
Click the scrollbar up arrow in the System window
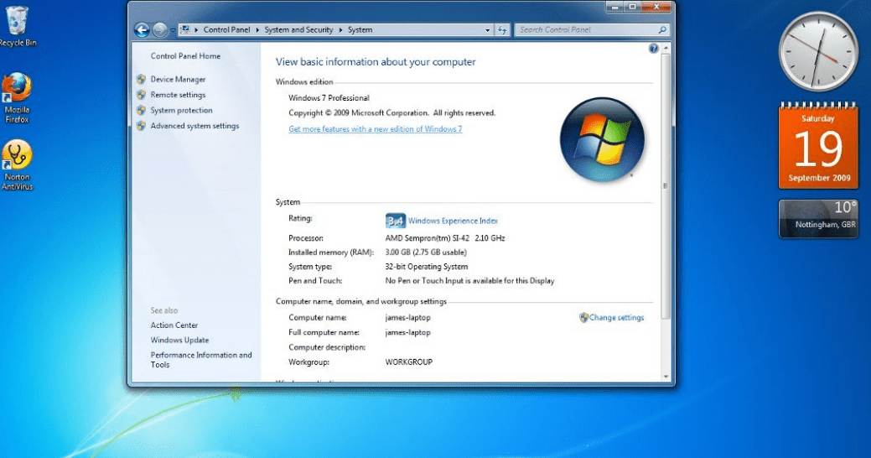point(666,49)
